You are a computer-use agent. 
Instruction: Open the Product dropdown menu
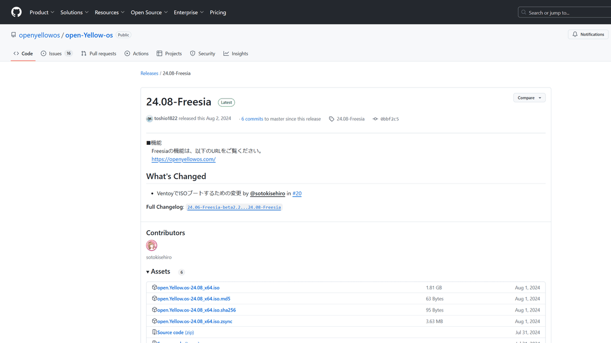(x=42, y=12)
